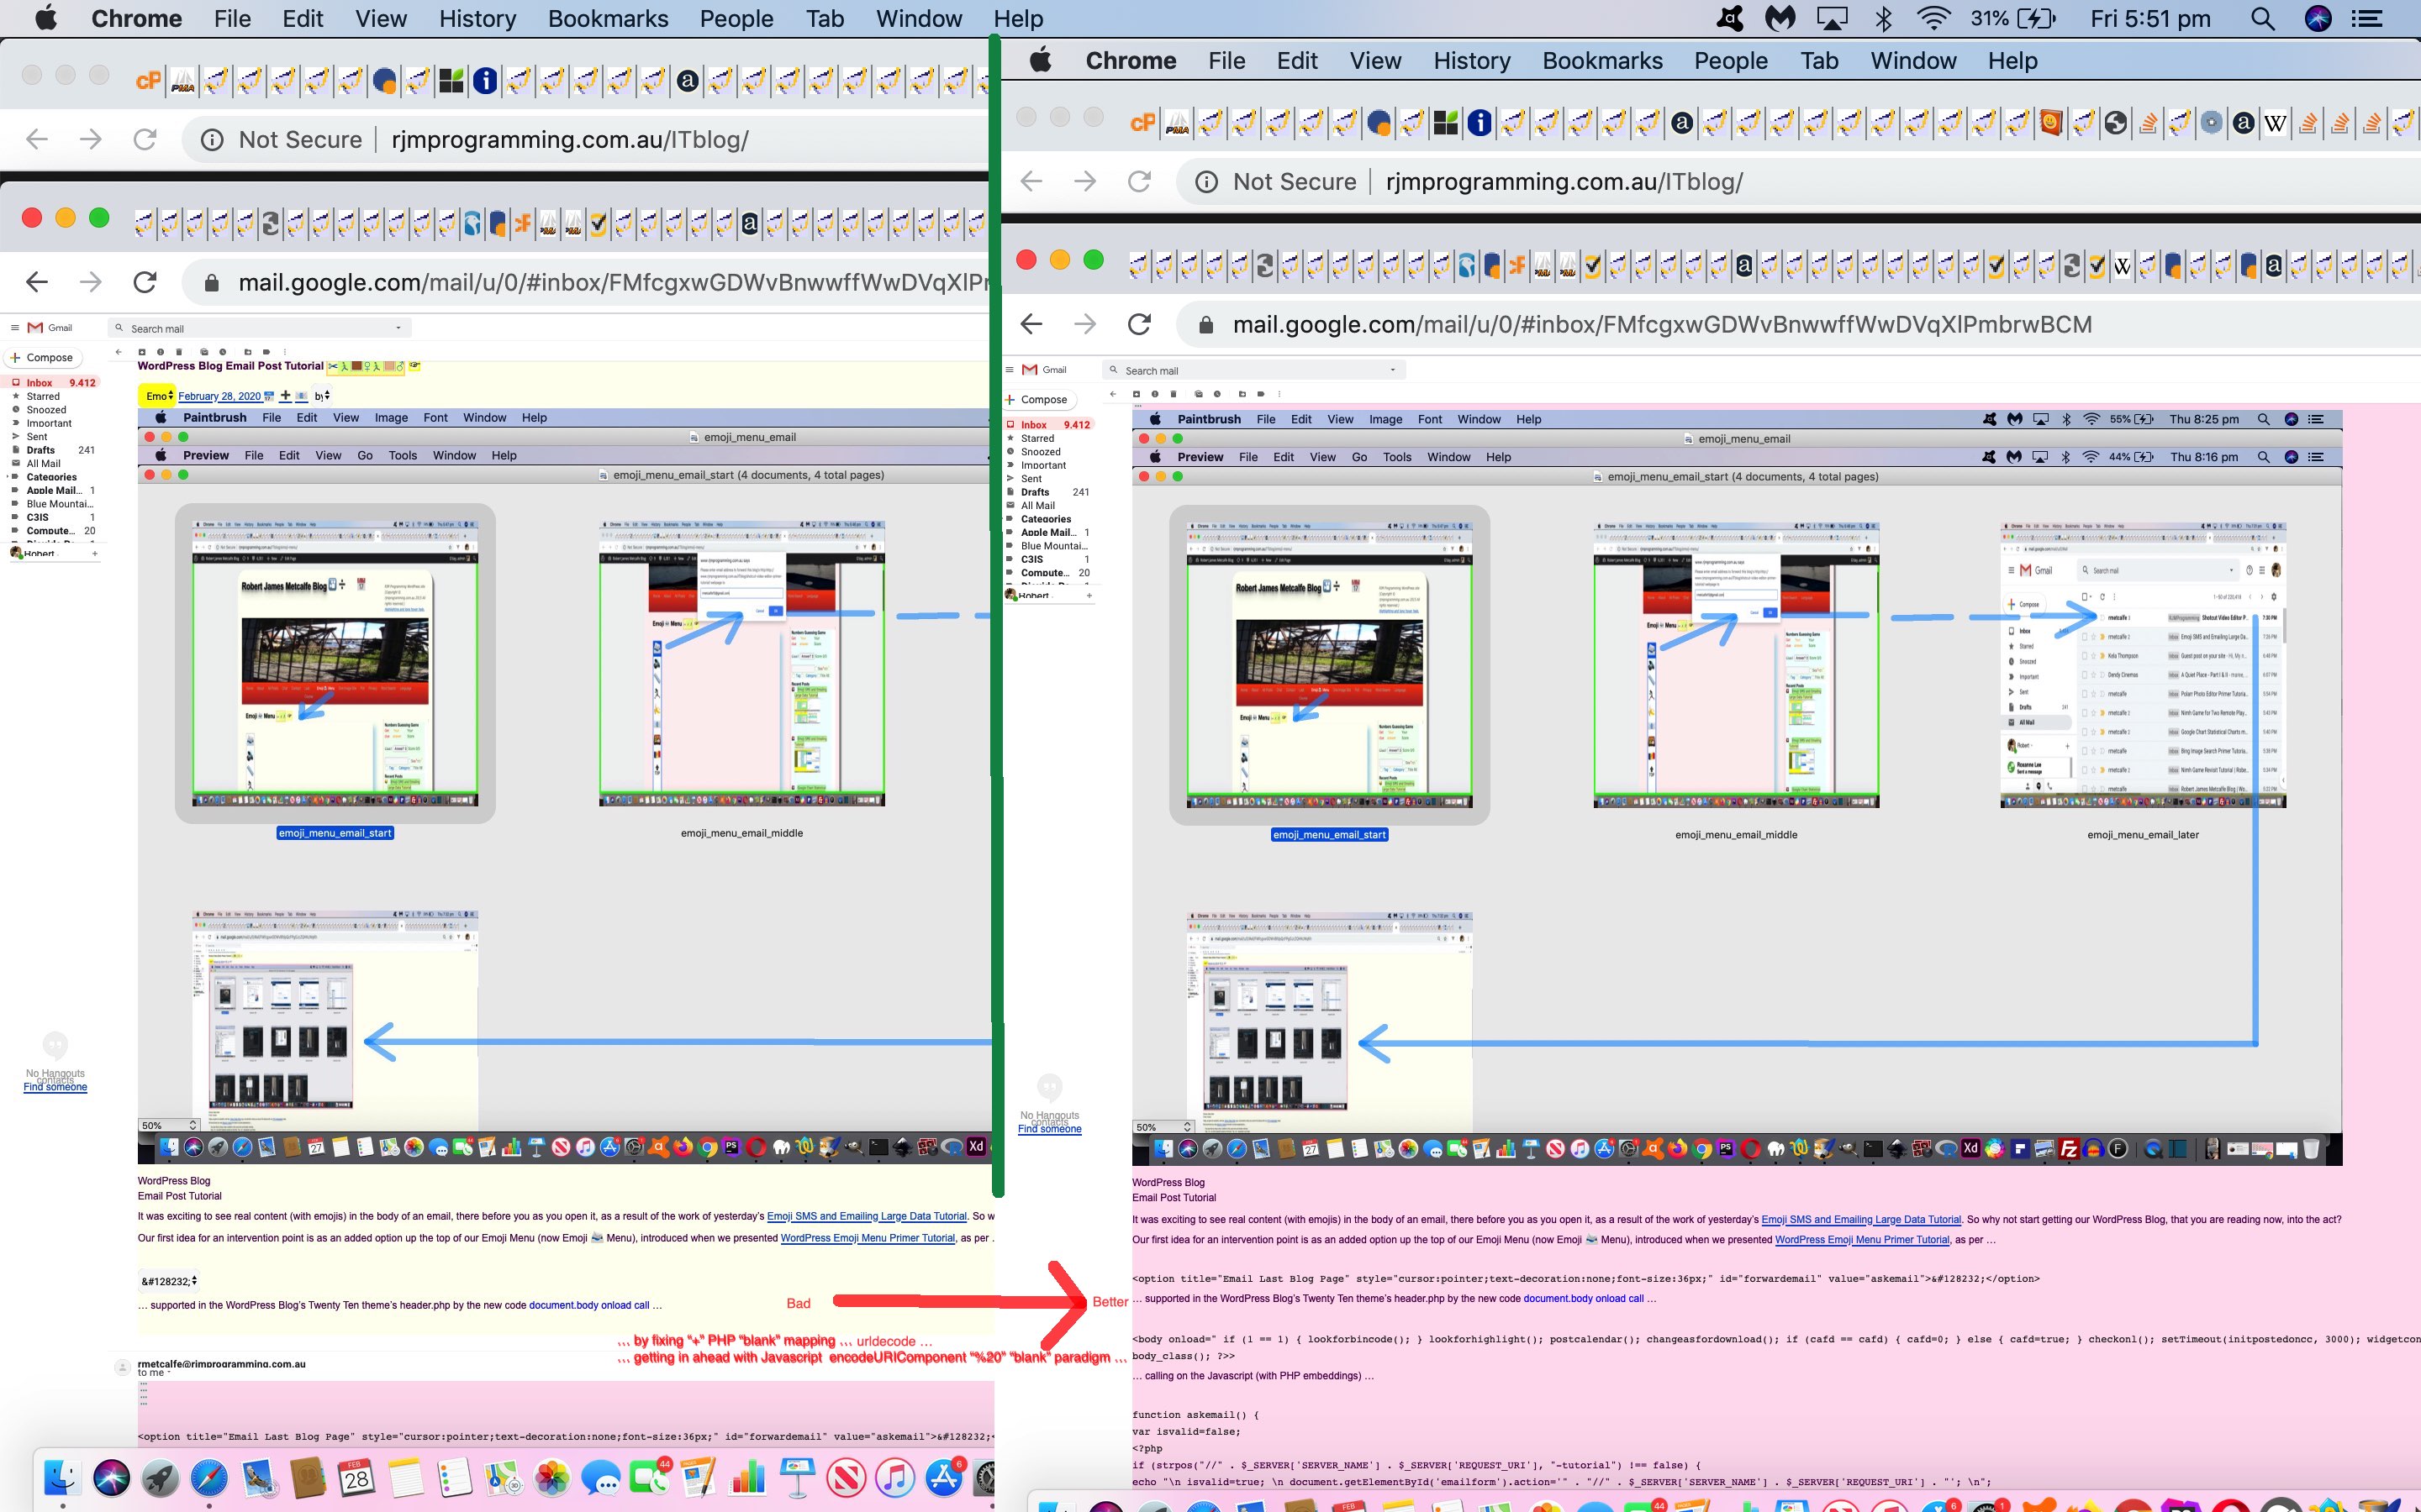Screen dimensions: 2421x1512
Task: Delete email via trash icon, left Gmail
Action: pyautogui.click(x=179, y=352)
